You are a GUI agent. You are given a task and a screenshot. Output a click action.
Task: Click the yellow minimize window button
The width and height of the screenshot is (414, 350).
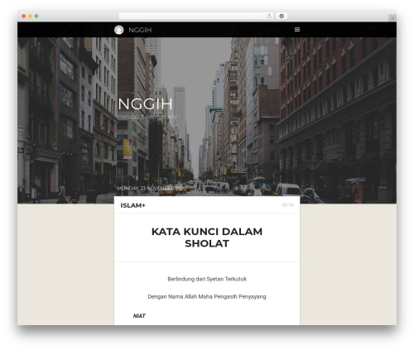[x=30, y=16]
